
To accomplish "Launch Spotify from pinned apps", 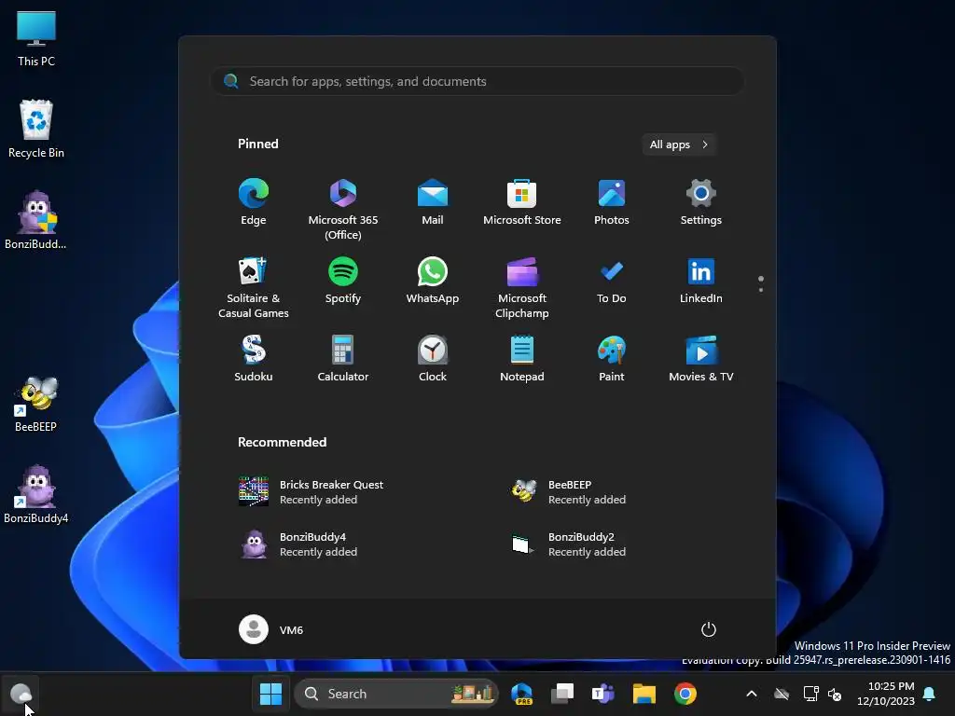I will [343, 281].
